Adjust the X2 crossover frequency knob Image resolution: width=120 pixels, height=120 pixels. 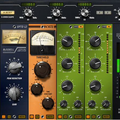click(x=56, y=13)
